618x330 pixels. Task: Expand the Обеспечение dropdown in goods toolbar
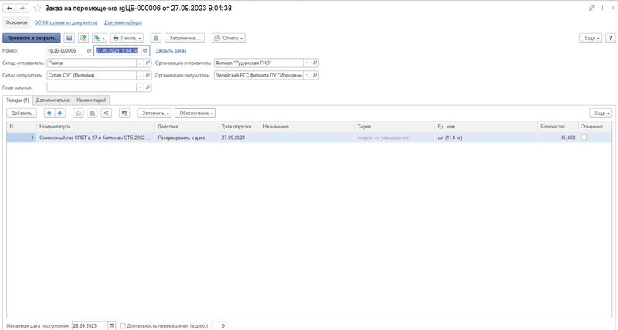195,113
